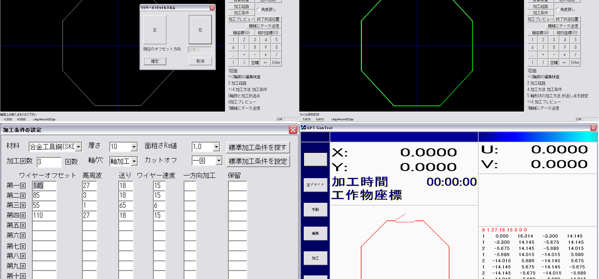599x279 pixels.
Task: Click slash key in green-octagon CAD window
Action: [x=575, y=55]
